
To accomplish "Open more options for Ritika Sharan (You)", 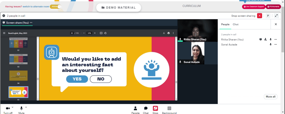I will (x=276, y=39).
